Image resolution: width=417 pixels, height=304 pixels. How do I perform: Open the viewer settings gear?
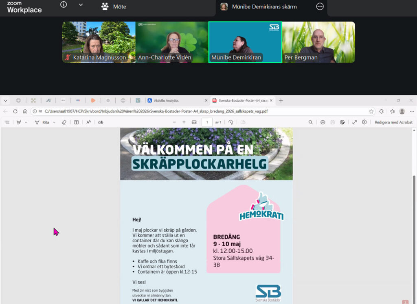[364, 122]
